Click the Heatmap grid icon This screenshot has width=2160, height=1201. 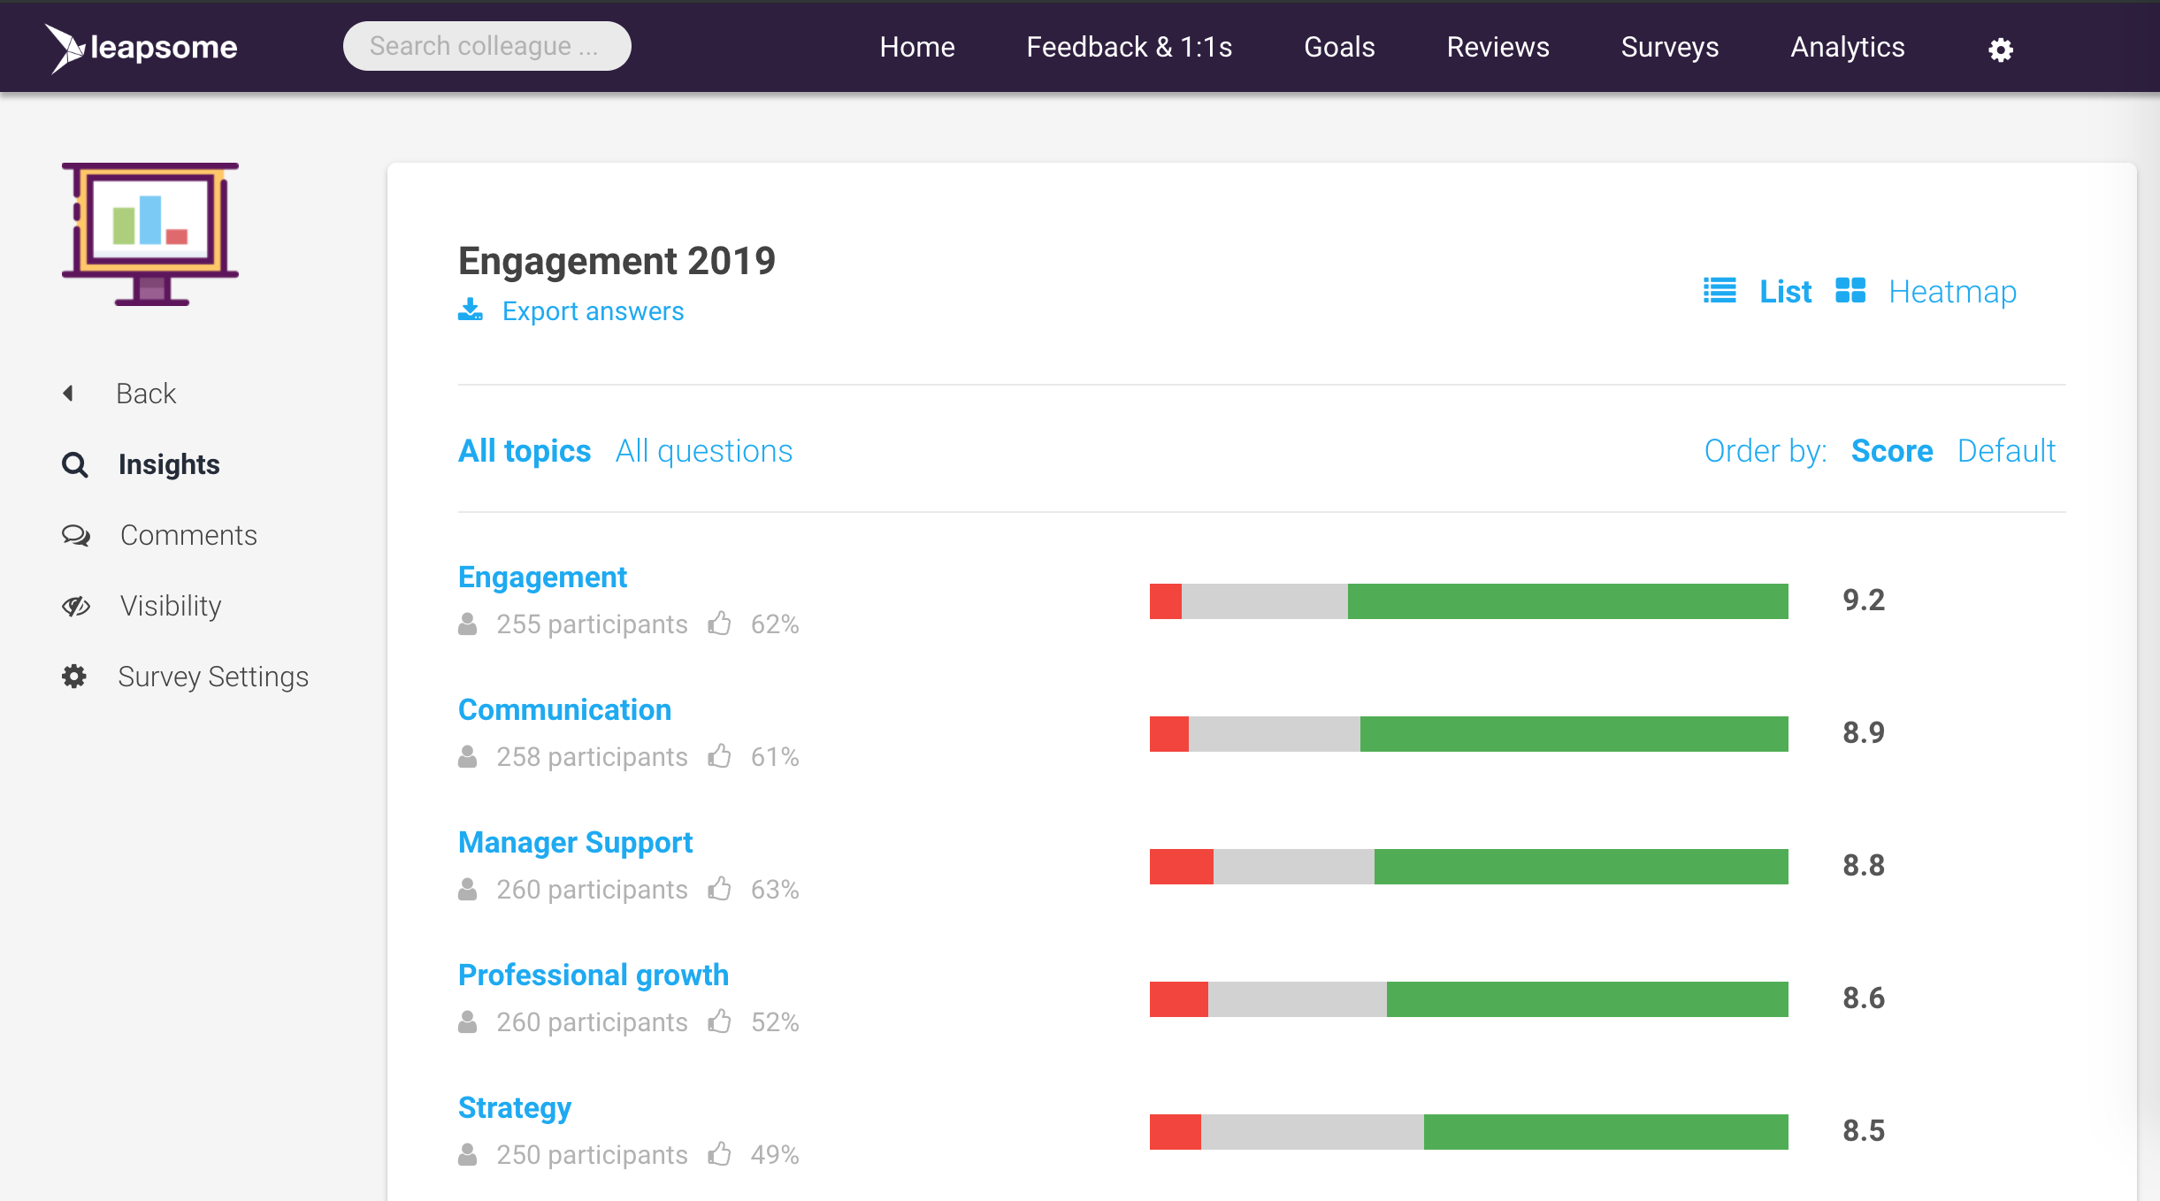coord(1850,290)
